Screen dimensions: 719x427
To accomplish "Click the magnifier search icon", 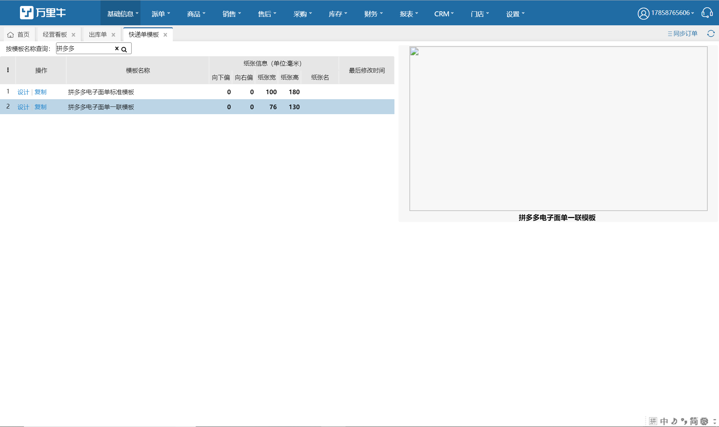I will coord(124,50).
